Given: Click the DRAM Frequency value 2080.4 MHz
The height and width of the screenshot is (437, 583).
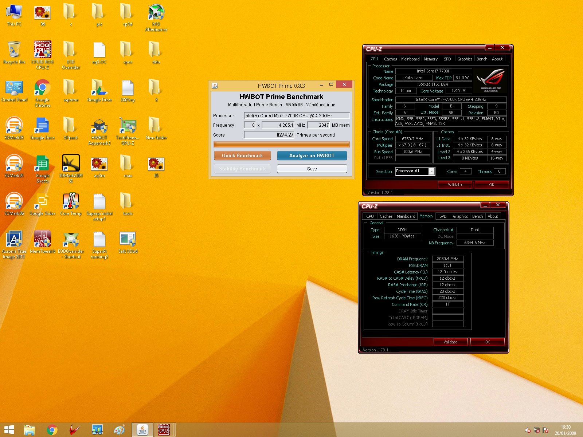Looking at the screenshot, I should [x=447, y=259].
